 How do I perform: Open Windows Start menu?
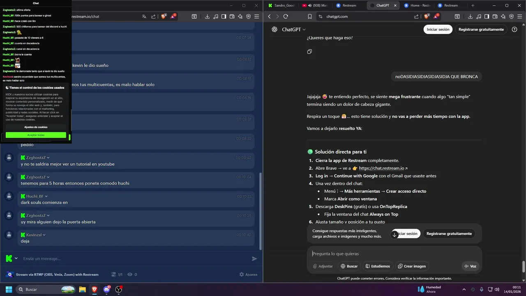pos(9,289)
